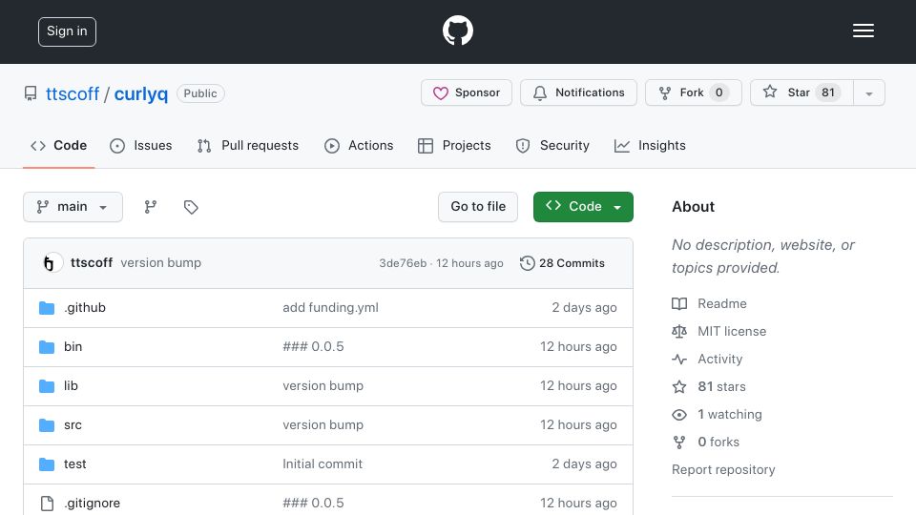Switch to the Issues tab
The width and height of the screenshot is (916, 515).
[141, 145]
